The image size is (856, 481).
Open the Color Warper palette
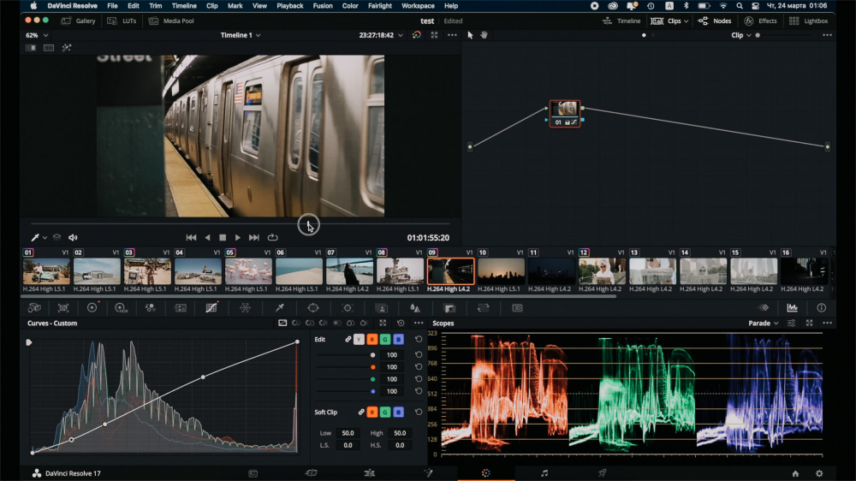245,307
